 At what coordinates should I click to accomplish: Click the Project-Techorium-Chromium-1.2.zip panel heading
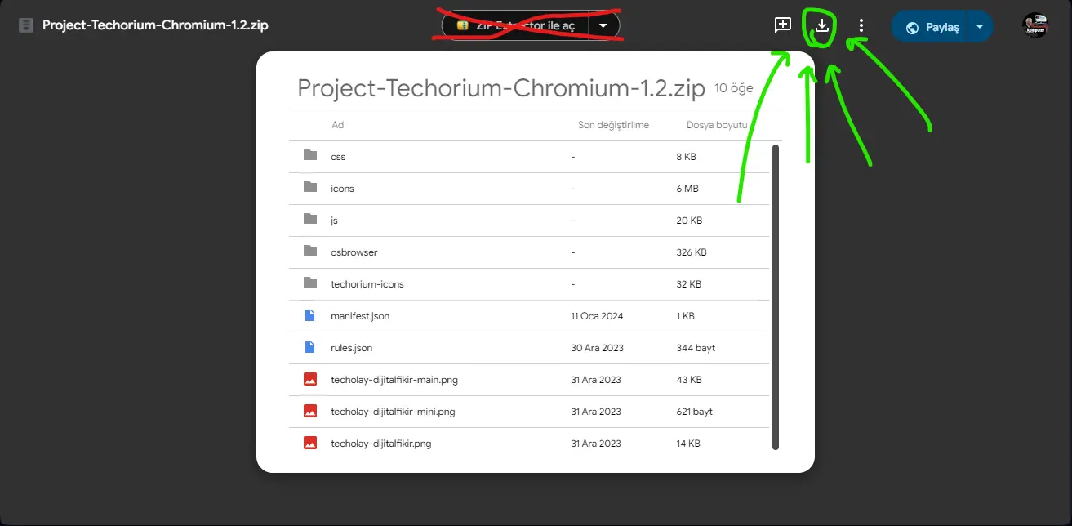(x=501, y=88)
